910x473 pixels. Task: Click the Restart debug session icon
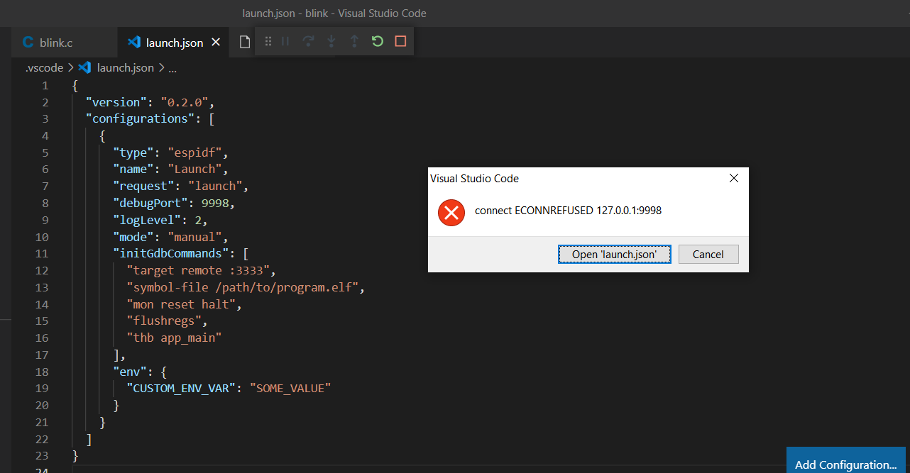click(377, 41)
